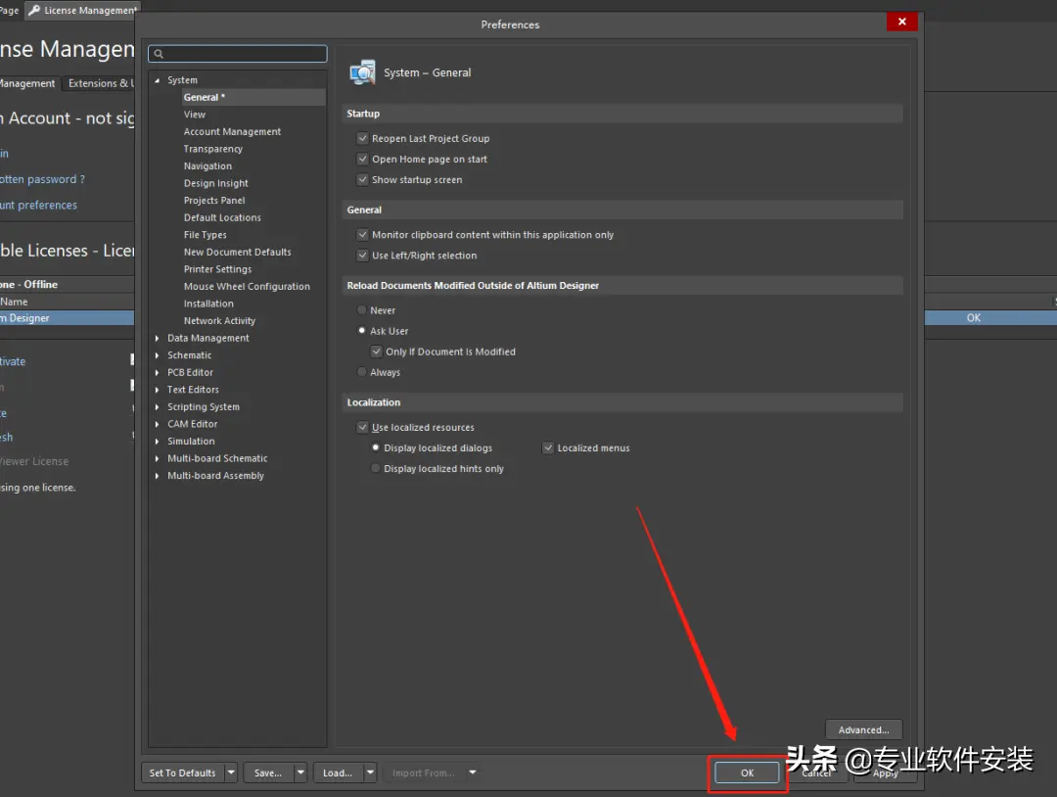Click the key icon on License Management tab
Image resolution: width=1057 pixels, height=797 pixels.
(x=33, y=10)
